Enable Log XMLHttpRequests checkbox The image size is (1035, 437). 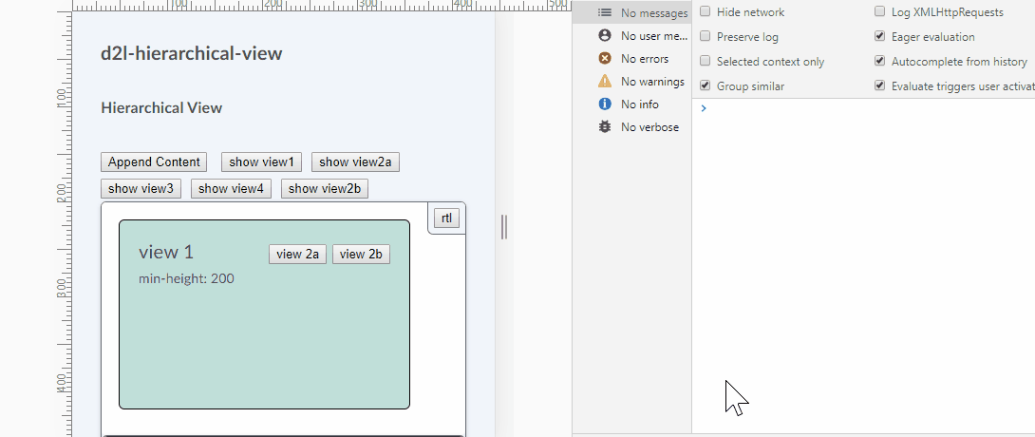879,12
